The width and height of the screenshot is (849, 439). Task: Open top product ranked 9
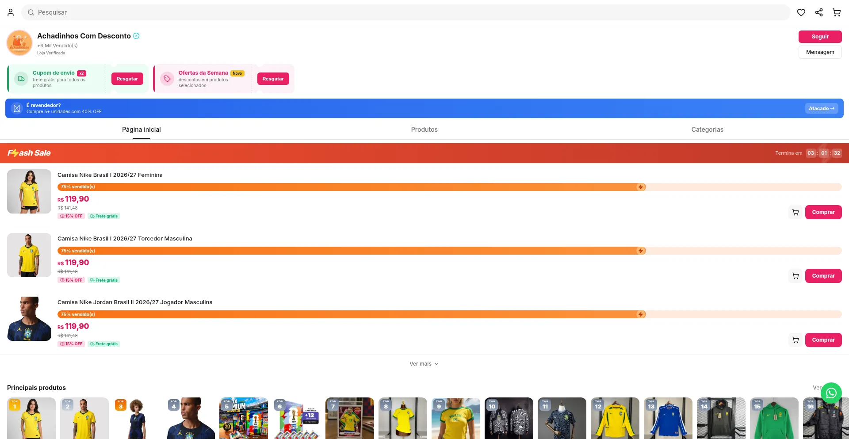pos(456,418)
